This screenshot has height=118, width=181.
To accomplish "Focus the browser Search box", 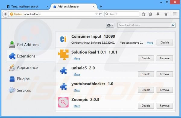I will pos(122,14).
